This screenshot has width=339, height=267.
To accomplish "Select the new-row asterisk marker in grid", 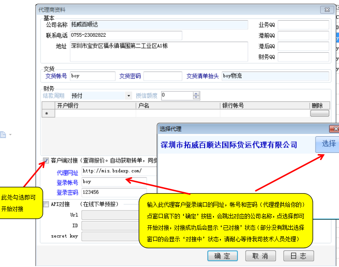I will pyautogui.click(x=46, y=113).
